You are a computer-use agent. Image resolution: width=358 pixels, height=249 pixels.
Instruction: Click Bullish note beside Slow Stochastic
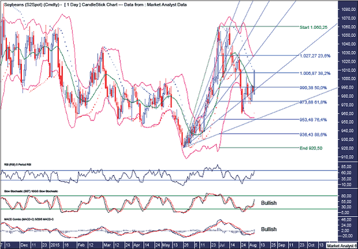point(268,203)
